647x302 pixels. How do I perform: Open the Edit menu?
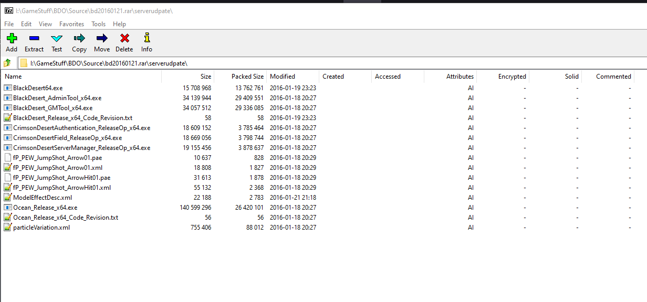tap(26, 24)
